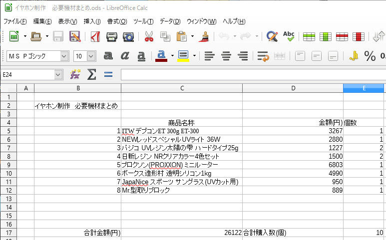Format as Currency coins icon
Screen dimensions: 386x240
354,56
